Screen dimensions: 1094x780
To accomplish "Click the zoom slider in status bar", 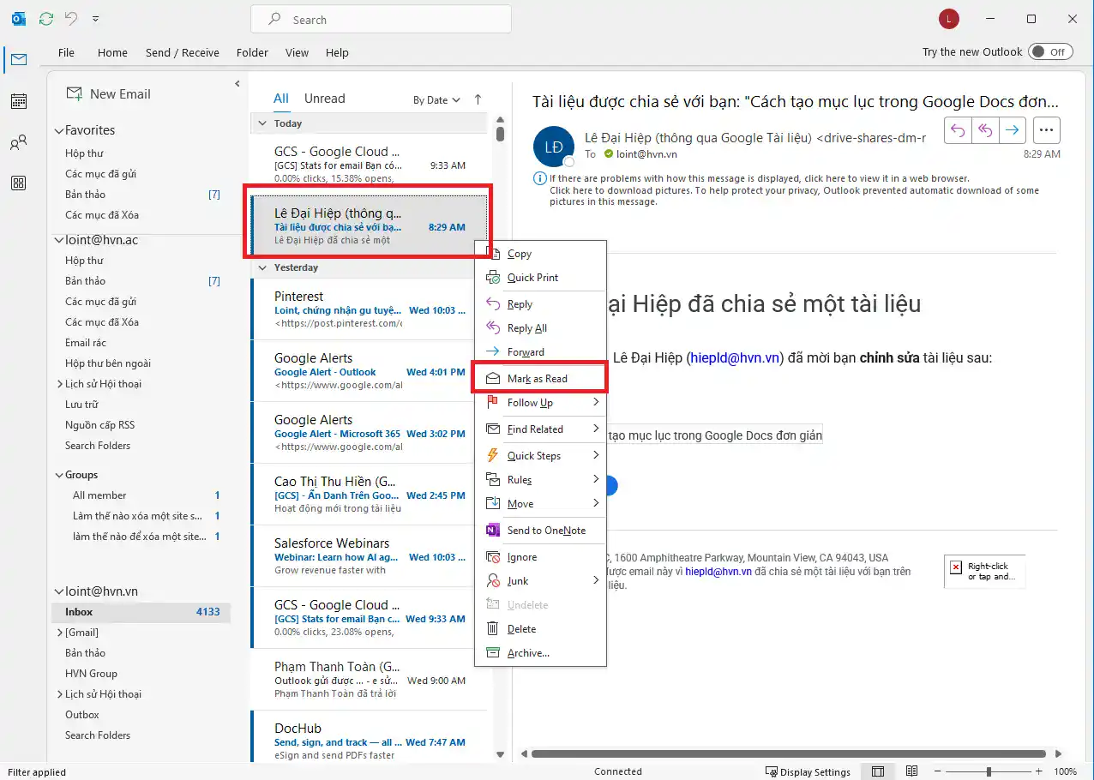I will pyautogui.click(x=989, y=771).
